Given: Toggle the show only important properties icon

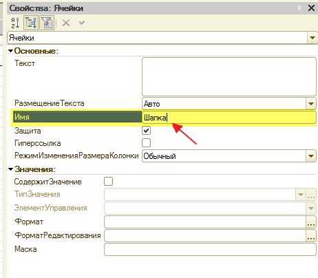Looking at the screenshot, I should (x=47, y=23).
